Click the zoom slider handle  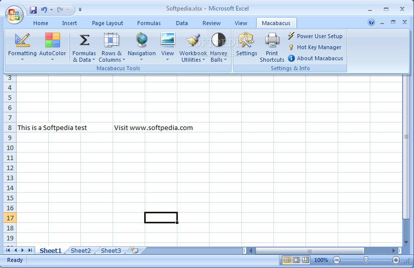tap(366, 260)
